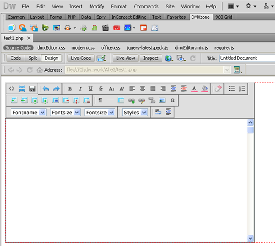Insert a horizontal rule line
Viewport: 275px width, 246px height.
tap(110, 100)
